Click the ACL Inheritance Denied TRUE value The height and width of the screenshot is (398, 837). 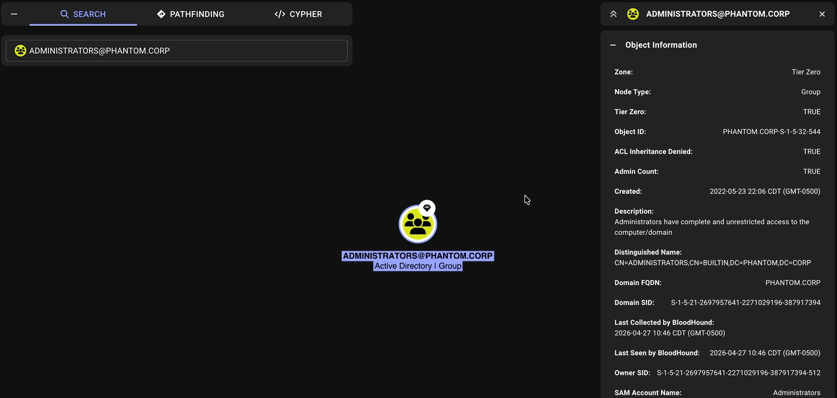point(812,152)
